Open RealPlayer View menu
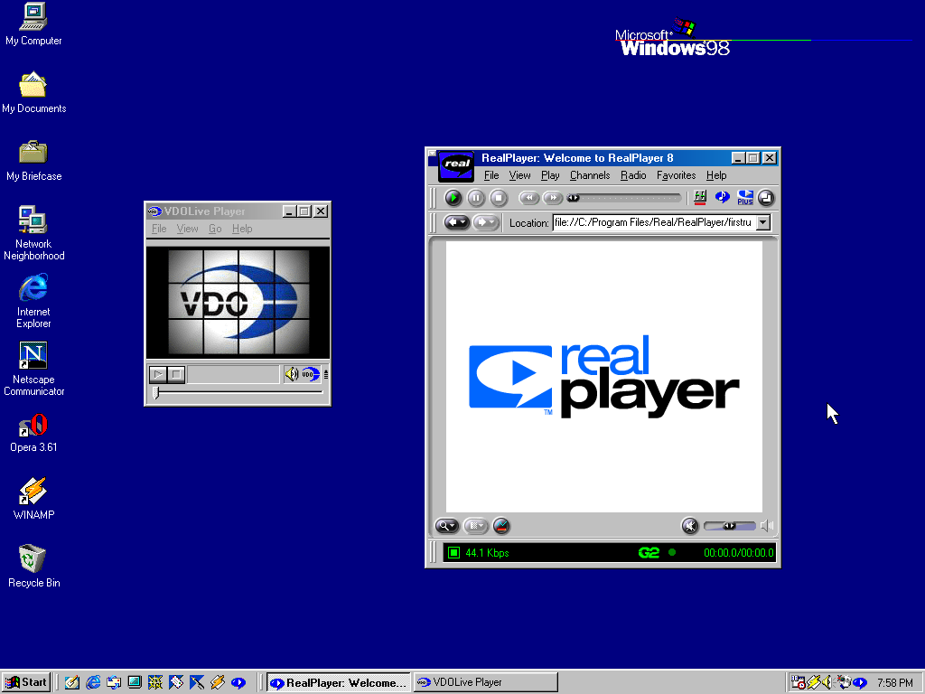 point(519,175)
